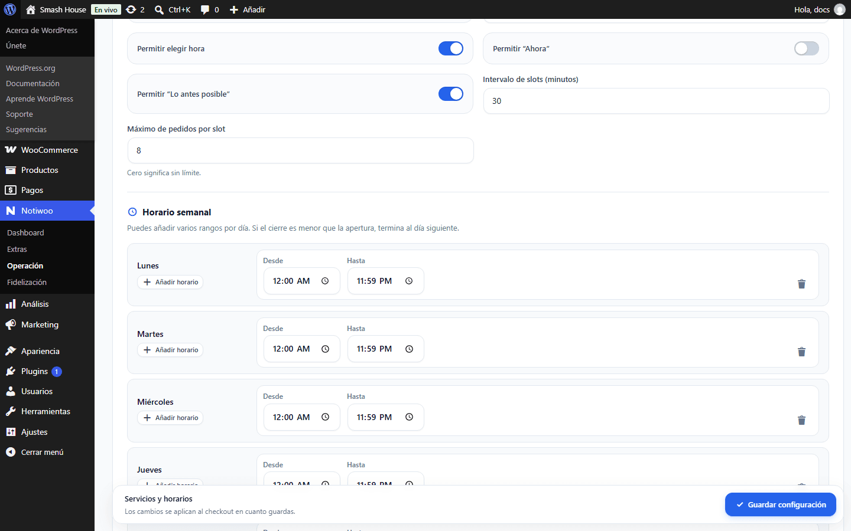The height and width of the screenshot is (531, 851).
Task: Add a schedule range for Martes
Action: click(x=170, y=350)
